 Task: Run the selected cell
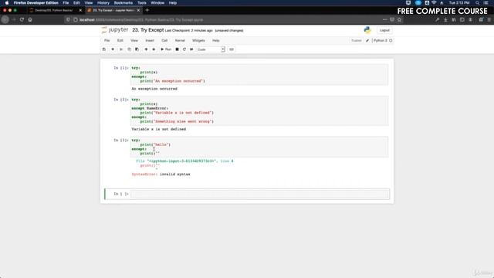[166, 49]
